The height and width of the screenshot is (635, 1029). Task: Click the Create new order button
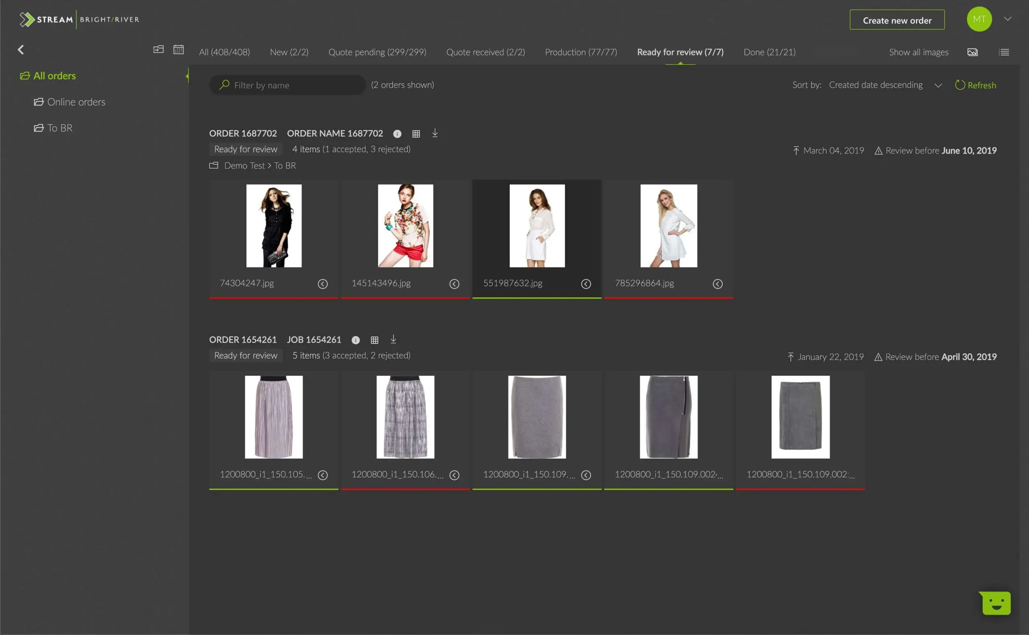pos(897,20)
